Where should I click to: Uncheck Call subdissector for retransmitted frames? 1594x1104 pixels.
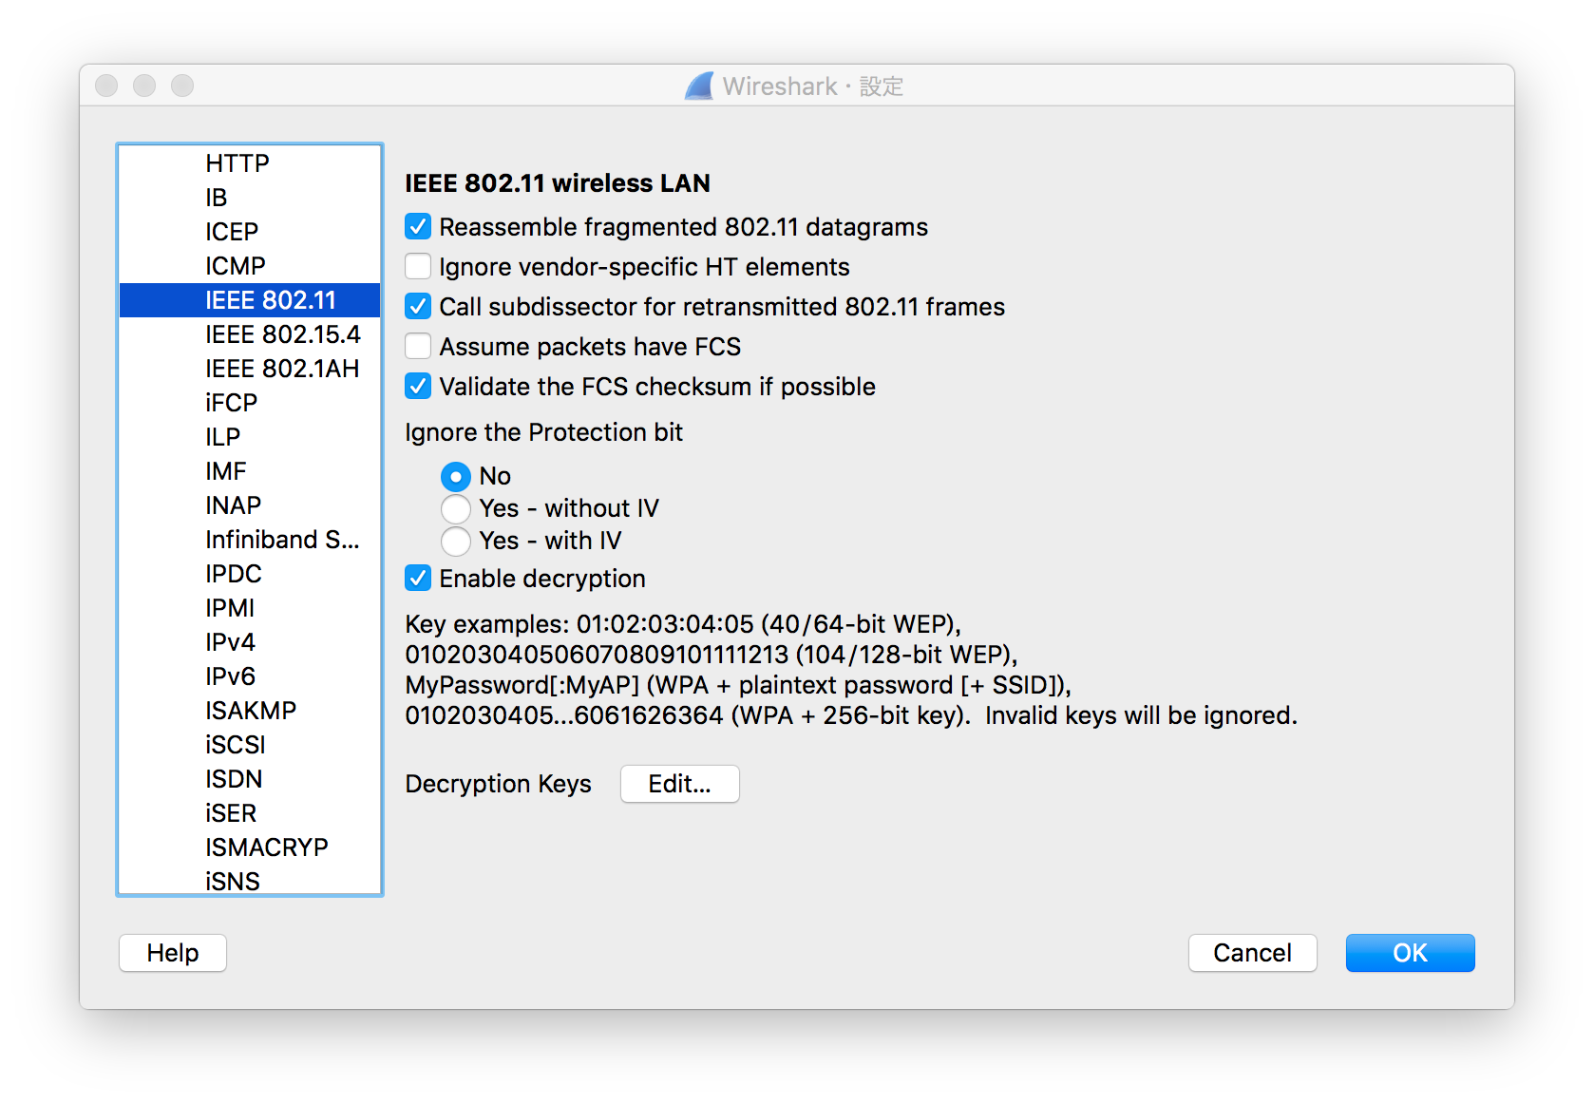(418, 307)
